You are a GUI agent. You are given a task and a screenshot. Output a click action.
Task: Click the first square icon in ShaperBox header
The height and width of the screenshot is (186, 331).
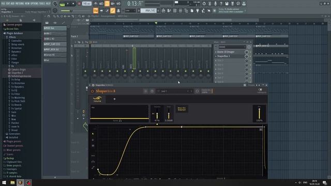point(146,91)
